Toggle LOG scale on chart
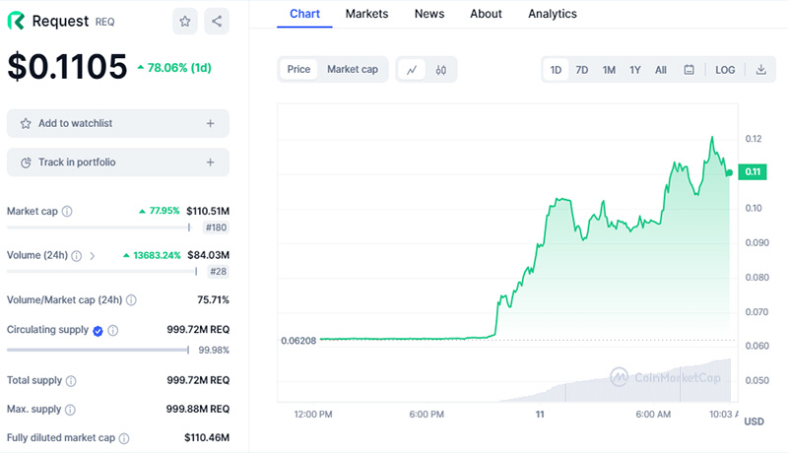 pyautogui.click(x=725, y=70)
